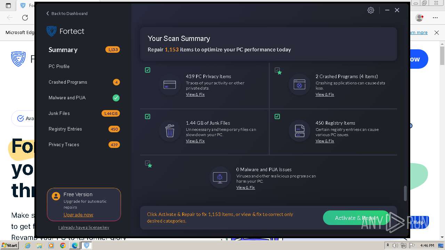
Task: Click the Malware and PUA green checkmark badge
Action: pos(116,98)
